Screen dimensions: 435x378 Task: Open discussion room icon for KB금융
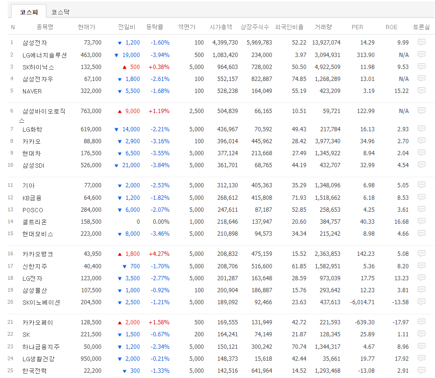(422, 197)
